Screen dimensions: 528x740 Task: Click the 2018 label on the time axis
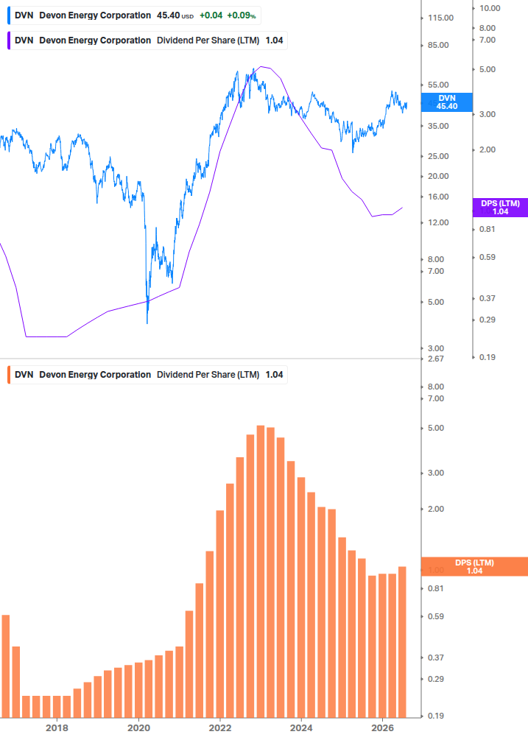[57, 727]
